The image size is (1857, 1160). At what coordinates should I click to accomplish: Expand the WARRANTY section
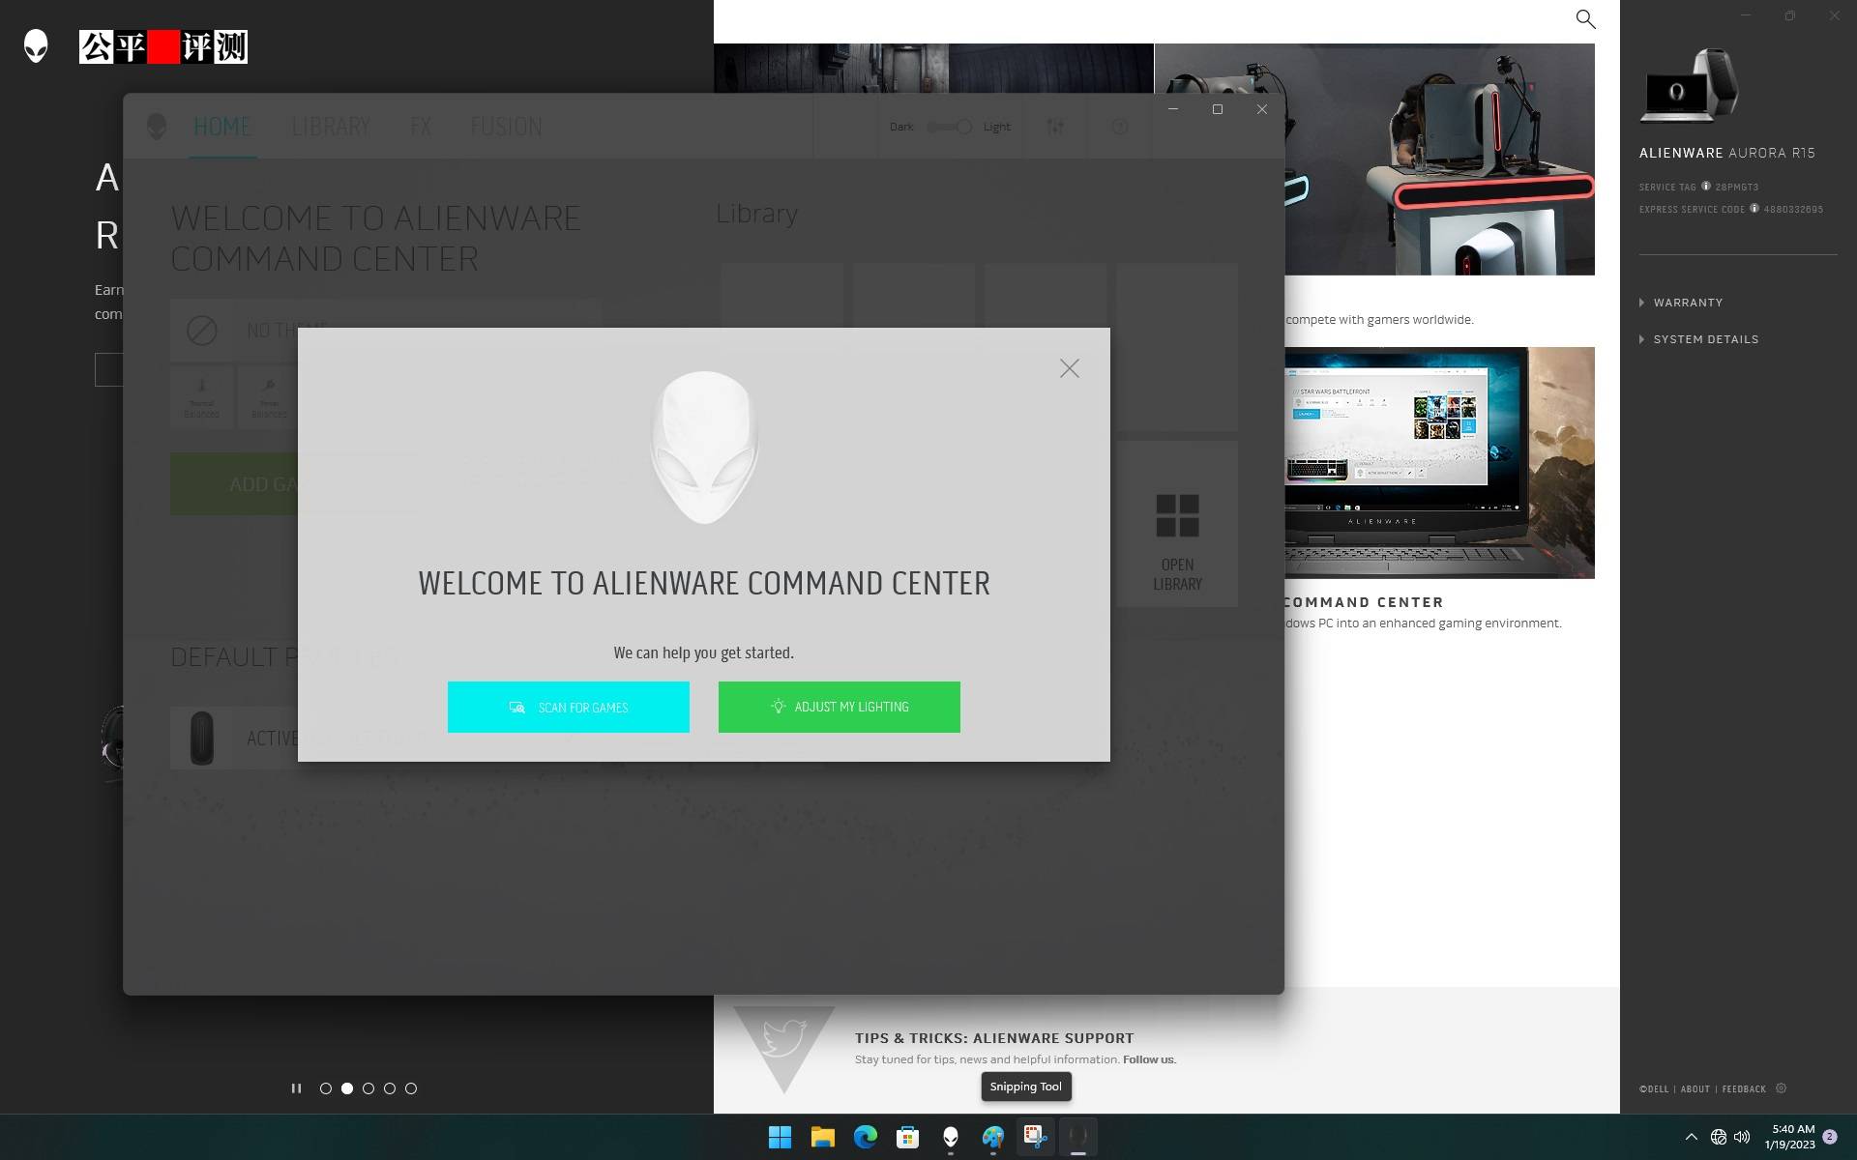point(1687,303)
